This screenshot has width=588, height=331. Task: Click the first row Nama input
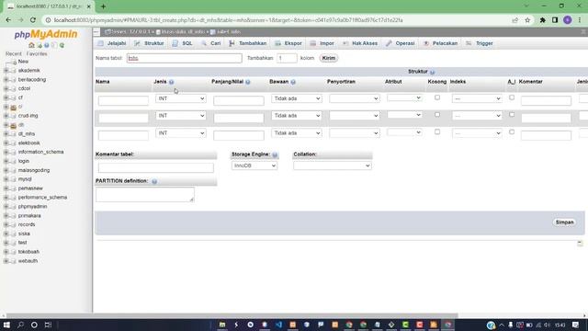pyautogui.click(x=123, y=100)
